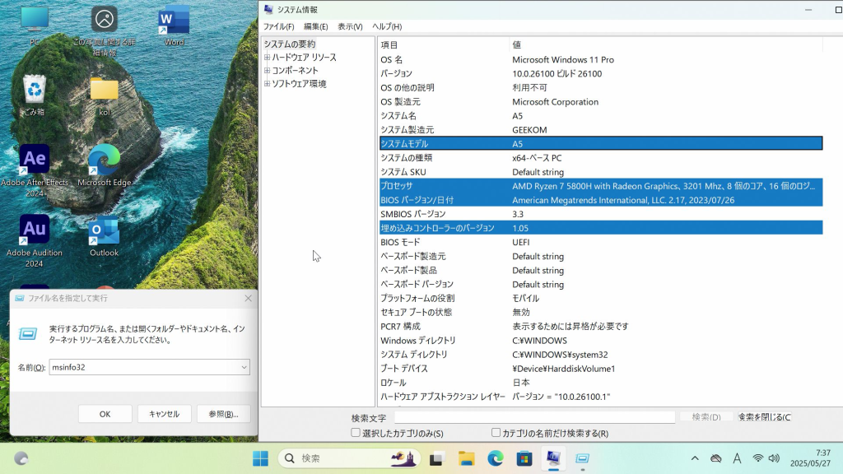Image resolution: width=843 pixels, height=474 pixels.
Task: Click the msinfo32 name input field
Action: point(144,367)
